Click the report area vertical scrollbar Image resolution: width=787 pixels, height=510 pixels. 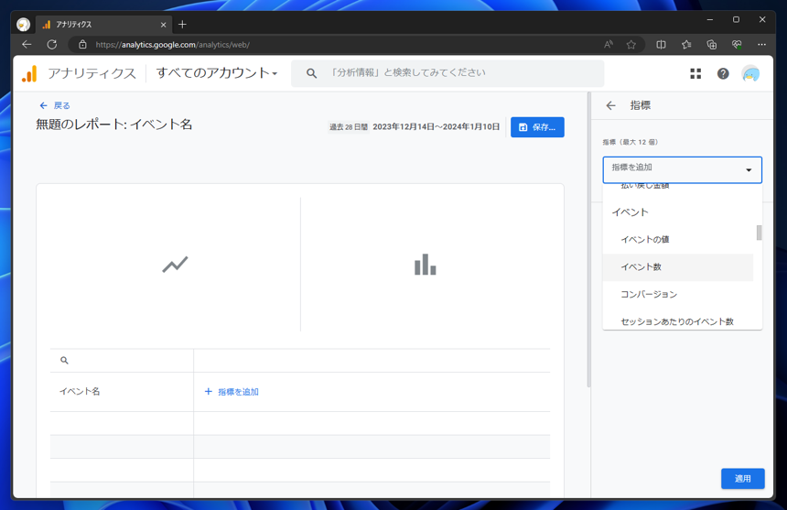pyautogui.click(x=588, y=240)
